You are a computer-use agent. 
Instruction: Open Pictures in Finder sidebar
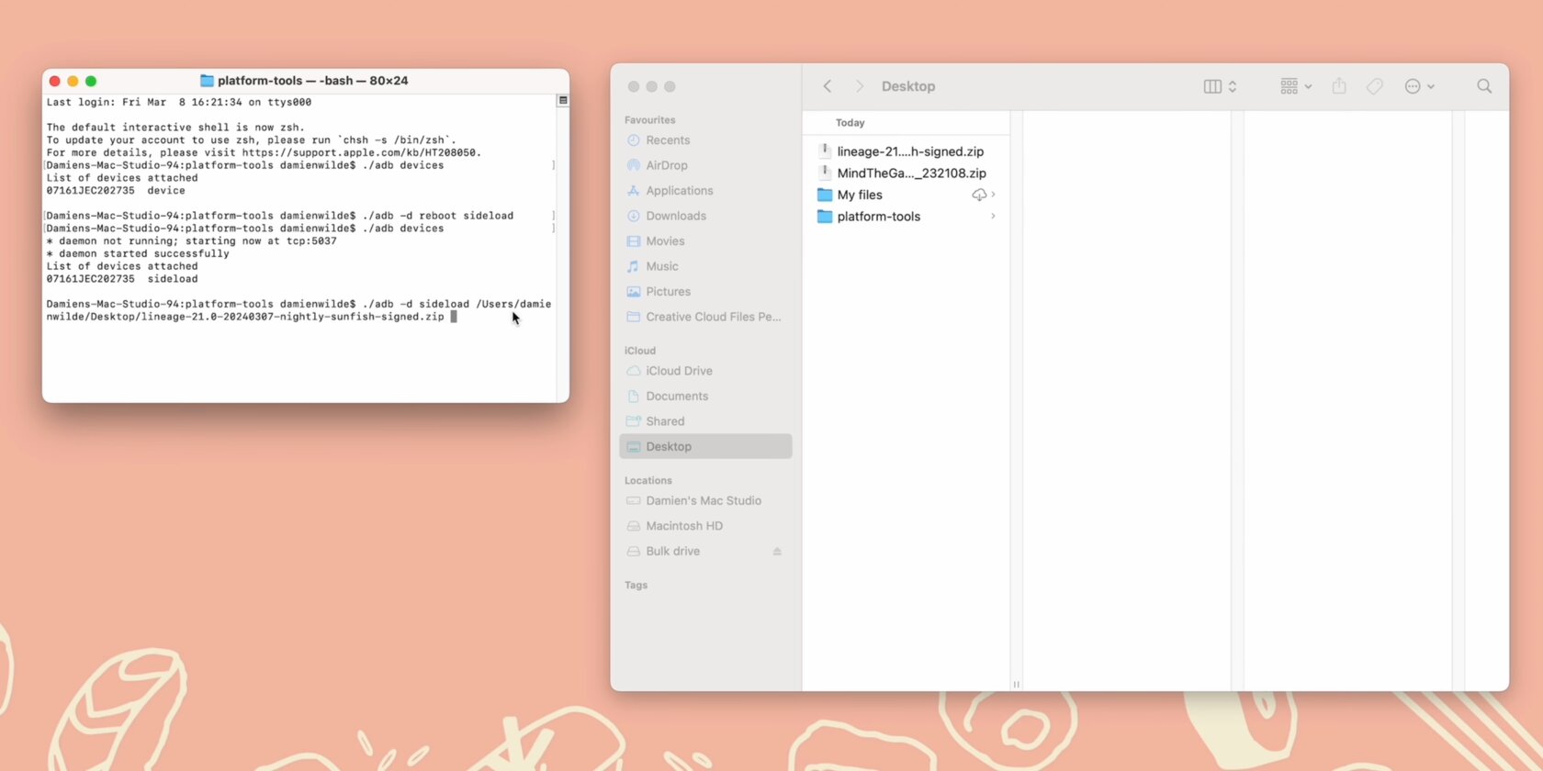pos(705,292)
